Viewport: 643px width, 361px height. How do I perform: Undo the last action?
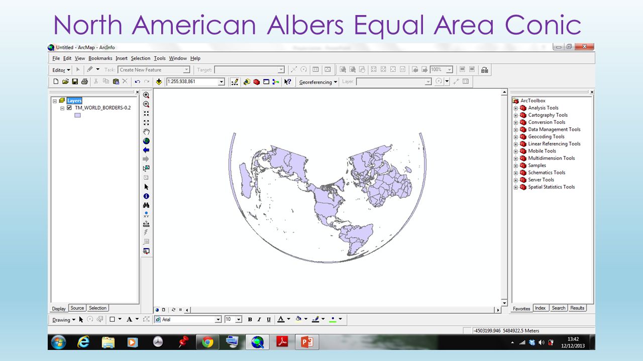click(x=137, y=82)
